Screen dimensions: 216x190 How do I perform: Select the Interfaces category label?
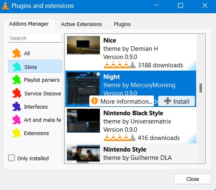click(36, 107)
